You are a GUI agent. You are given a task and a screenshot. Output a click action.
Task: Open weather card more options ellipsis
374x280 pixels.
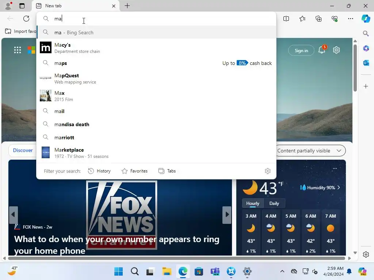click(335, 168)
